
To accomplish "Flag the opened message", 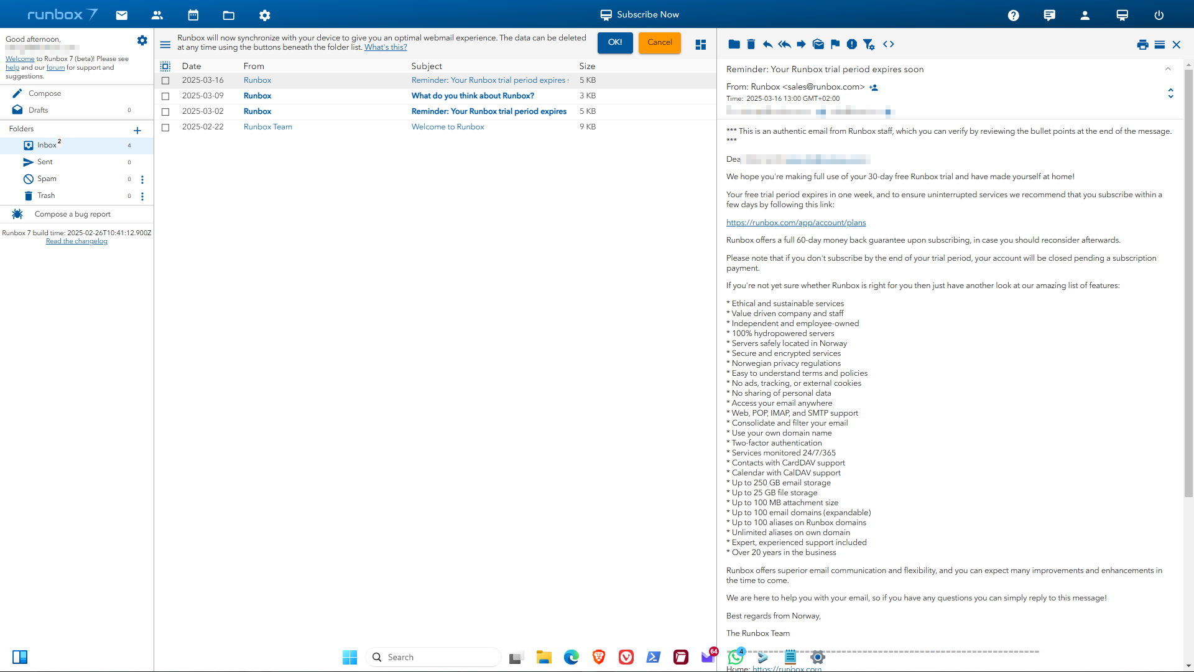I will [835, 44].
